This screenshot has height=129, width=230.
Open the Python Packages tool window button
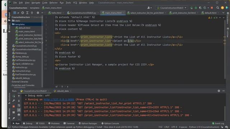point(88,123)
